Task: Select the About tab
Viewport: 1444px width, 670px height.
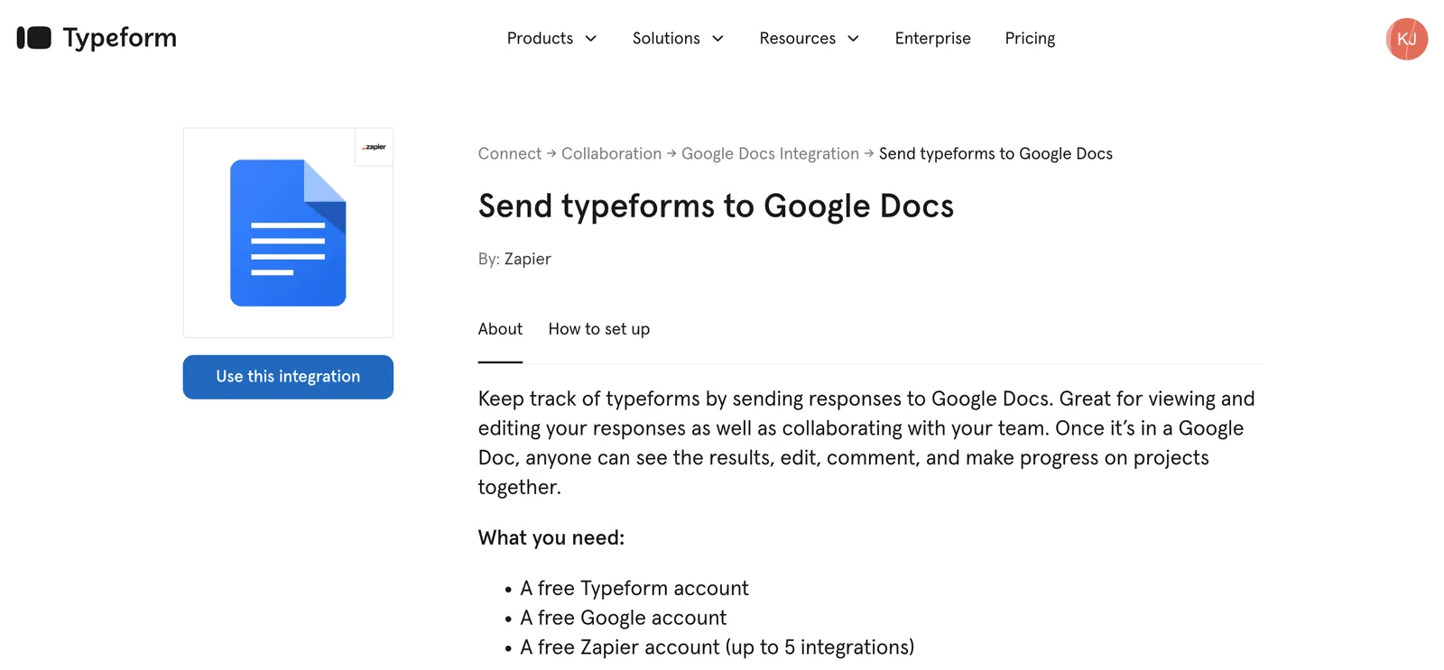Action: 500,329
